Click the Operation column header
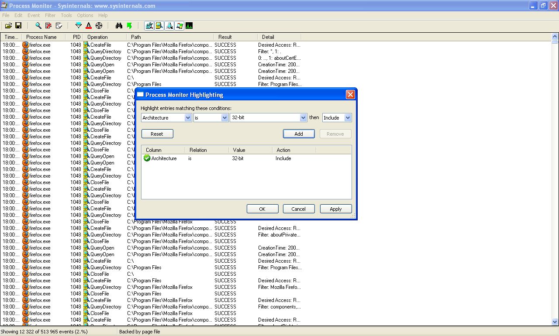The image size is (559, 336). pos(105,37)
